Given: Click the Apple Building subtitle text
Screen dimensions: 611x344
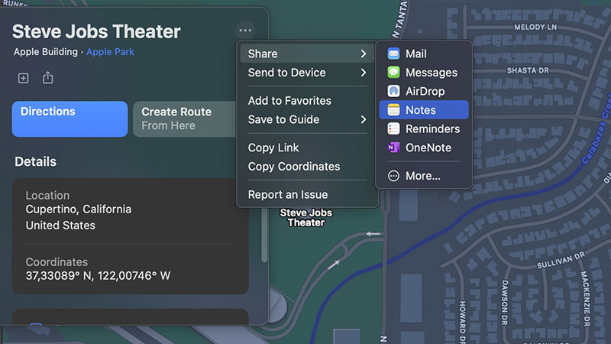Looking at the screenshot, I should 46,52.
